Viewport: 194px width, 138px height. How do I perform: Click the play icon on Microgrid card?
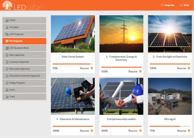[x=189, y=131]
